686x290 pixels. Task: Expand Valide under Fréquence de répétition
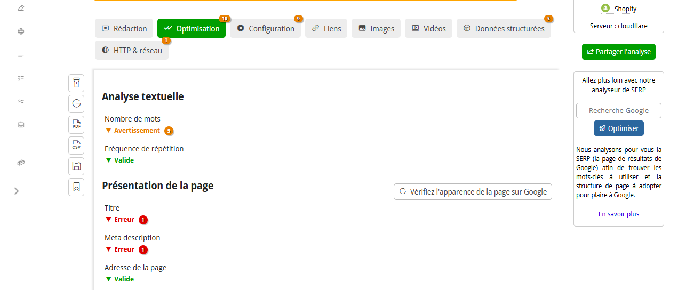click(x=120, y=160)
